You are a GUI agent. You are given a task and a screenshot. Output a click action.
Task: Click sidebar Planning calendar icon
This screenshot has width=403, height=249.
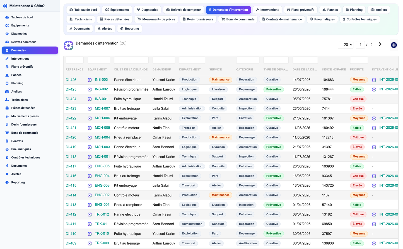coord(7,83)
